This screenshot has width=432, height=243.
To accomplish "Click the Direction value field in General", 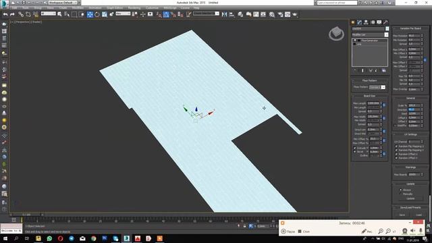I will [414, 109].
